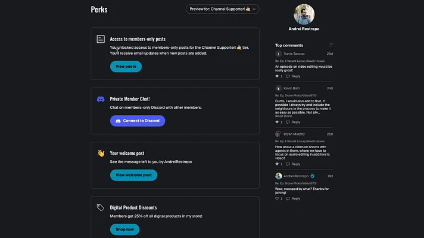Expand Kevin Bain's comment with Read more
The width and height of the screenshot is (424, 238).
click(x=283, y=116)
